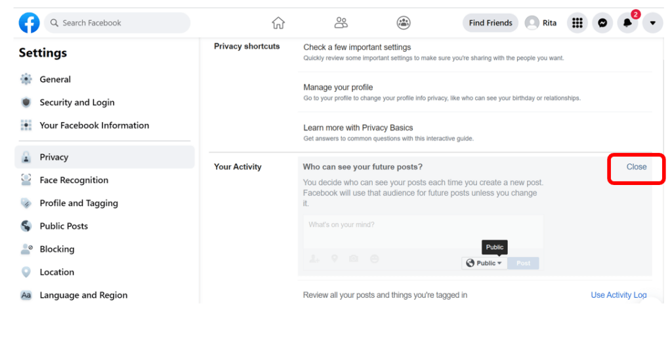
Task: Click the Your Activity heading text
Action: pyautogui.click(x=238, y=167)
